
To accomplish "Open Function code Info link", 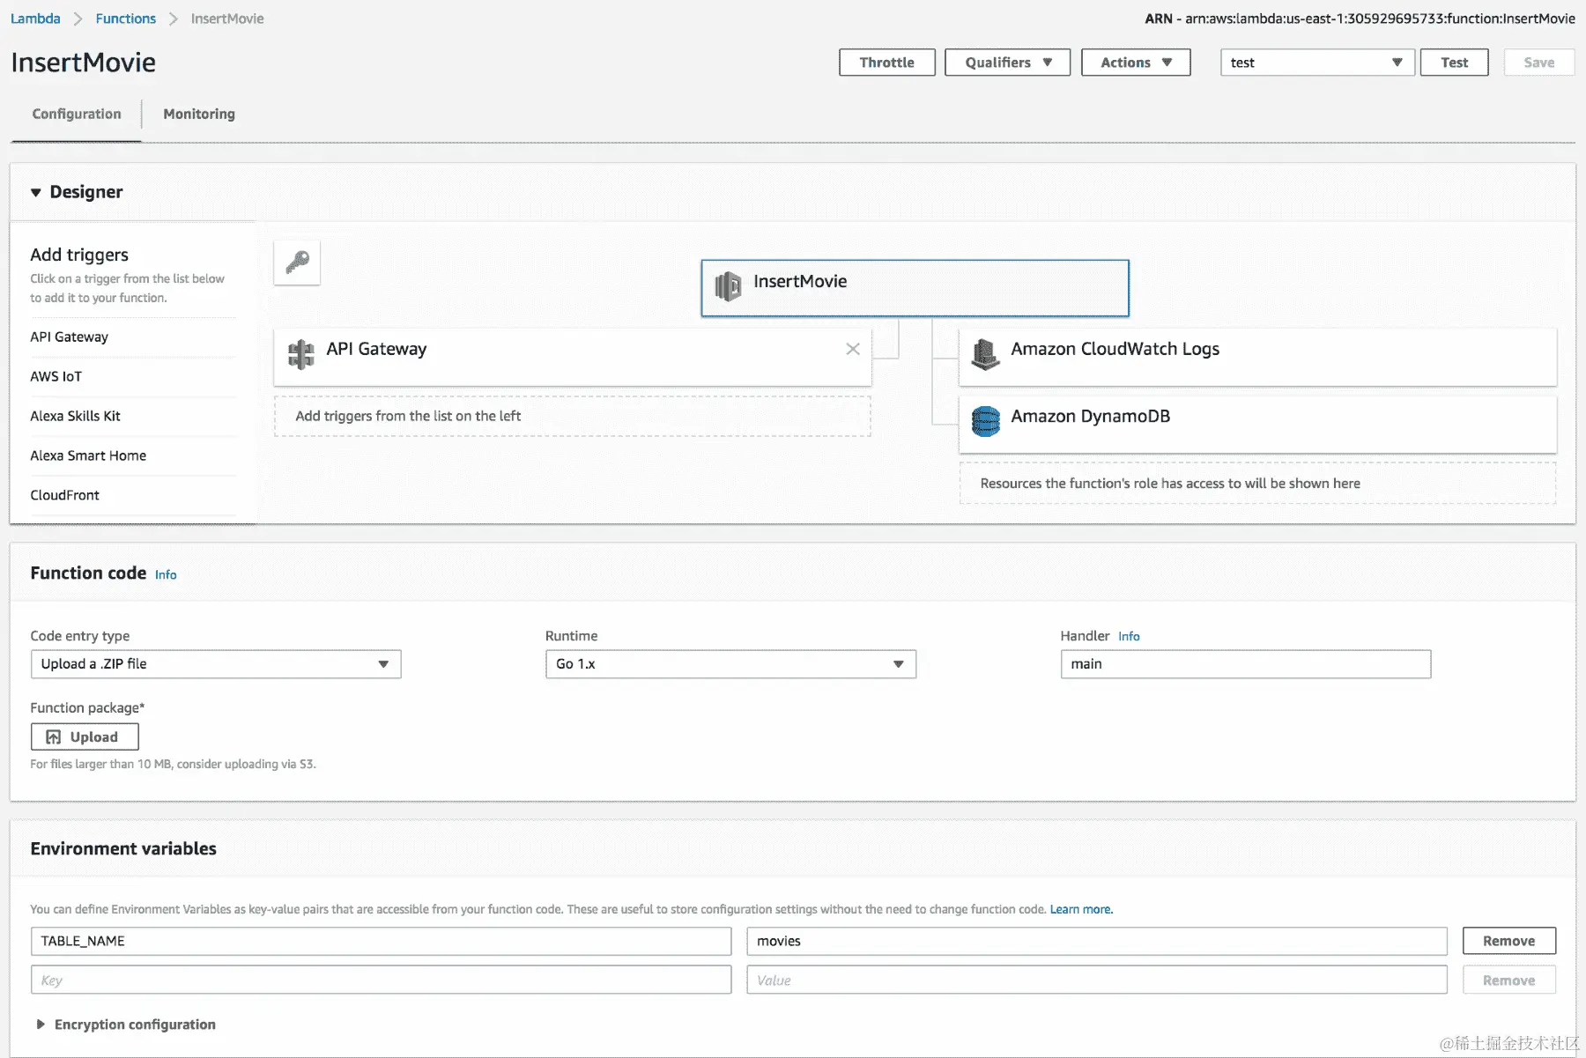I will pyautogui.click(x=166, y=575).
